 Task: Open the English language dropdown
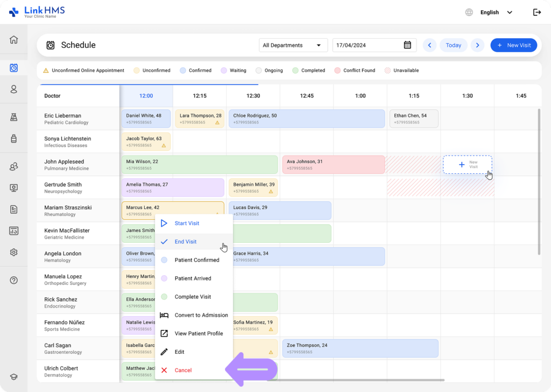click(x=496, y=12)
